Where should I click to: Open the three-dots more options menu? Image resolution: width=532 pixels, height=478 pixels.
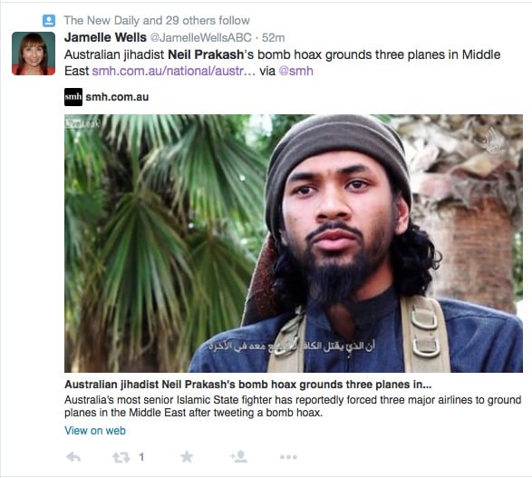tap(289, 457)
